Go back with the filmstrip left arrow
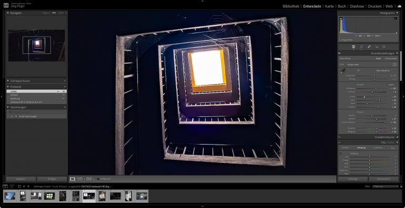 point(24,186)
